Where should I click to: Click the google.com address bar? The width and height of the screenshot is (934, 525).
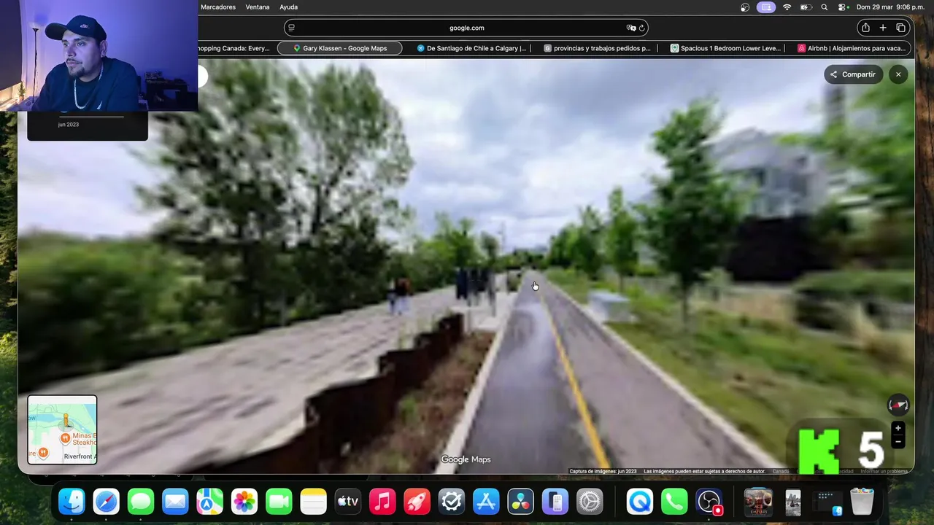466,28
